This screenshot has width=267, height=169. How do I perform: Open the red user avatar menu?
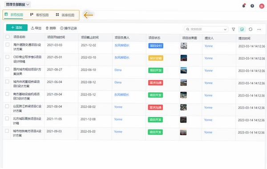[x=262, y=6]
